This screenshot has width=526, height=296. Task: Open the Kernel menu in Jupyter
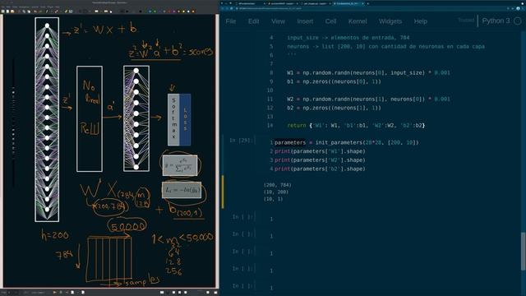[358, 21]
